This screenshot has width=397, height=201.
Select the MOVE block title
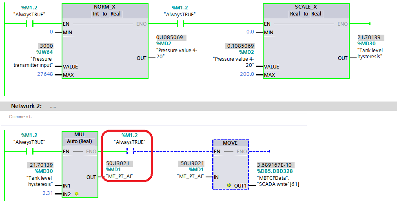[x=230, y=143]
